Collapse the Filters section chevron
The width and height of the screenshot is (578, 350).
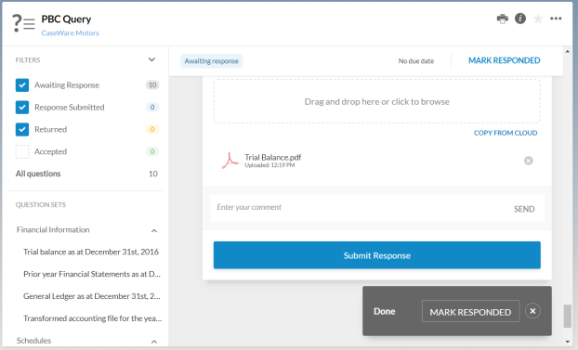(151, 59)
